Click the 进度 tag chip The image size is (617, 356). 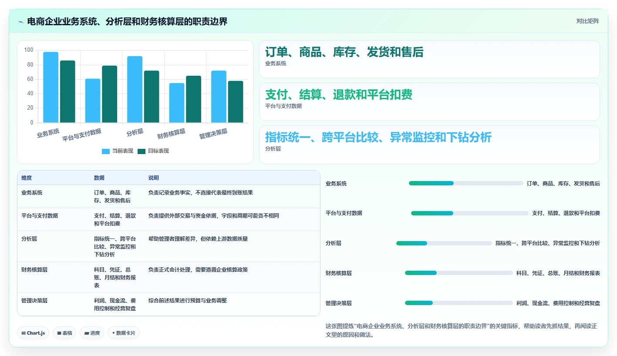(x=92, y=333)
